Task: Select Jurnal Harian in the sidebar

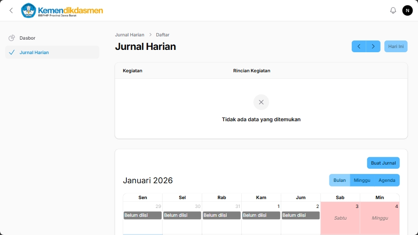Action: (x=34, y=52)
